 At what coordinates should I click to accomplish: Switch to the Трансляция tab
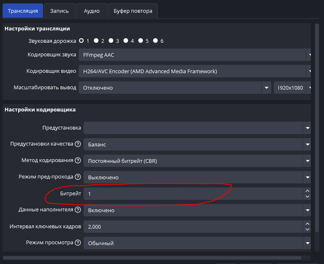(x=23, y=11)
